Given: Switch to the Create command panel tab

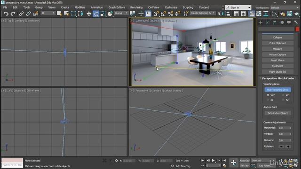Looking at the screenshot, I should coord(261,23).
